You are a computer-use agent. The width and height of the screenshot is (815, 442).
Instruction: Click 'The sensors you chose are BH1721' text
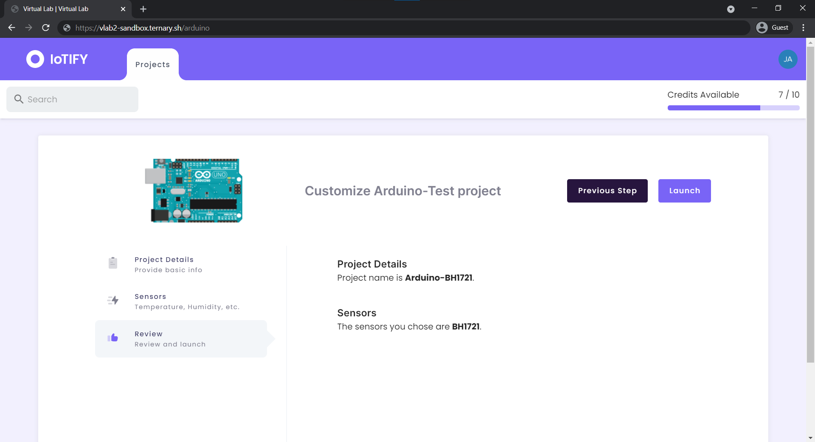click(409, 327)
